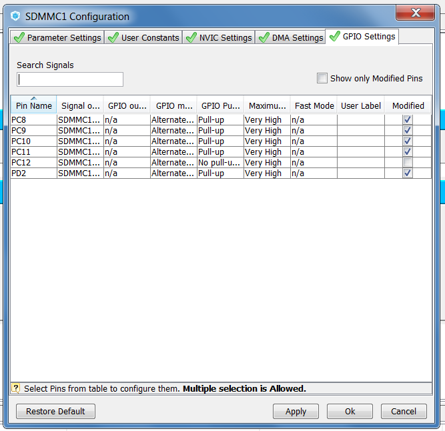This screenshot has height=431, width=445.
Task: Toggle Modified checkbox for PD2 row
Action: (x=408, y=173)
